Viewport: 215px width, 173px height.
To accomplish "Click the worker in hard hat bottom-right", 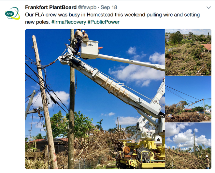I will point(207,162).
